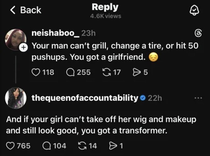Click the blue verified badge

143,98
